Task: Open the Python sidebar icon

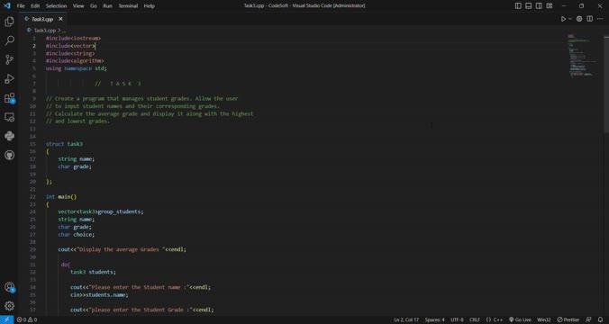Action: pos(9,136)
